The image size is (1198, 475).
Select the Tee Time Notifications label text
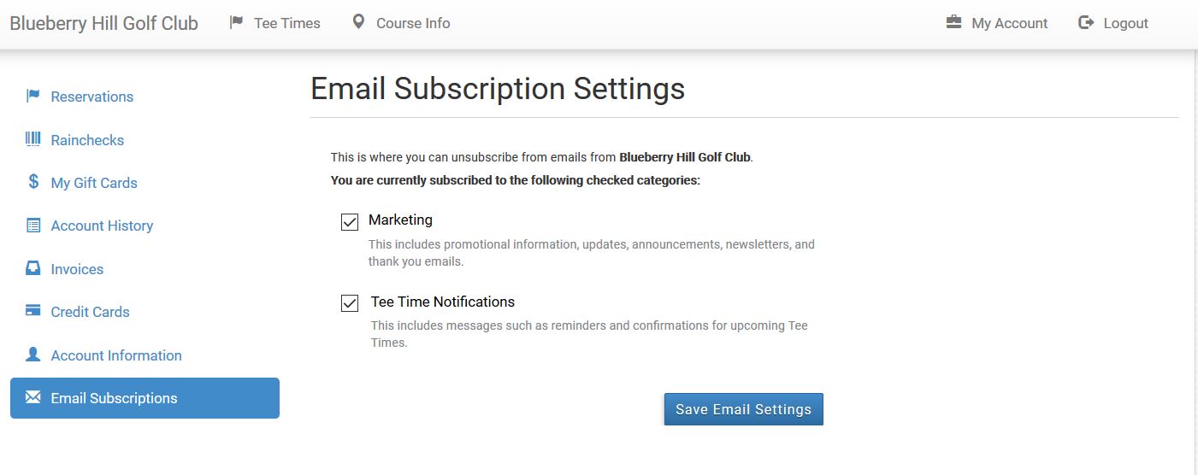[x=443, y=302]
